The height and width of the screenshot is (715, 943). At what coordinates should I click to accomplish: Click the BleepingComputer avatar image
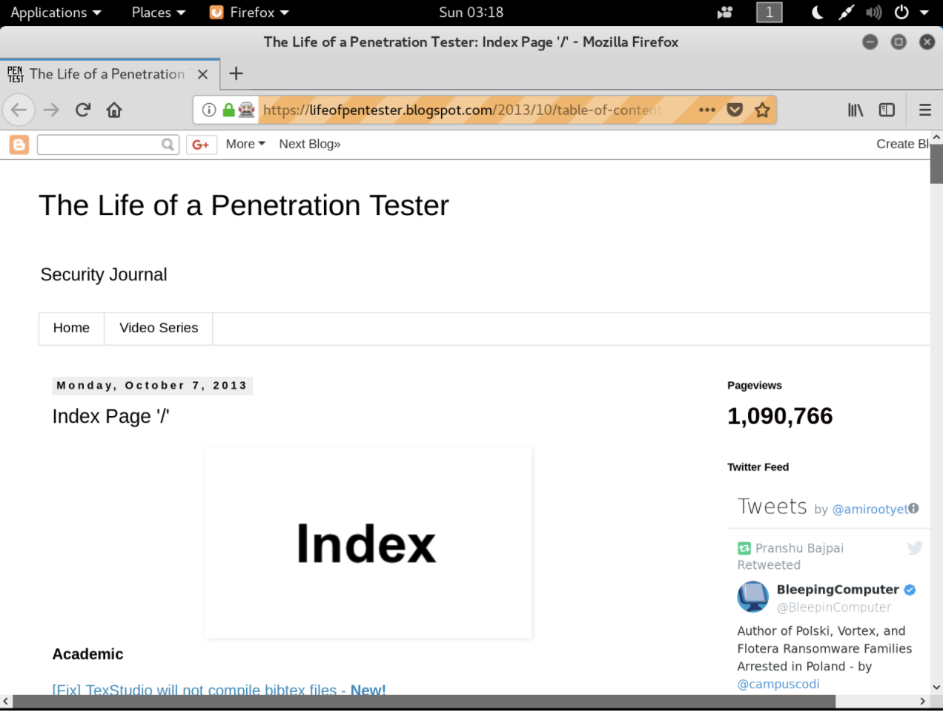tap(752, 597)
